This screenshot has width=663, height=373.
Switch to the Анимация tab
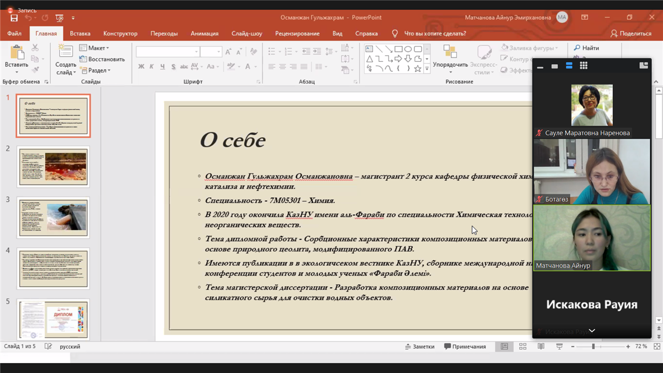tap(204, 33)
